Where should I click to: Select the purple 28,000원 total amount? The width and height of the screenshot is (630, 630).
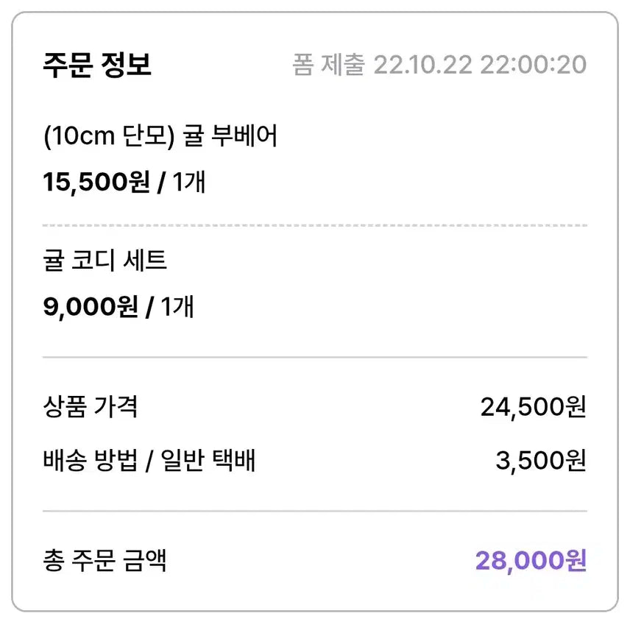click(x=530, y=561)
